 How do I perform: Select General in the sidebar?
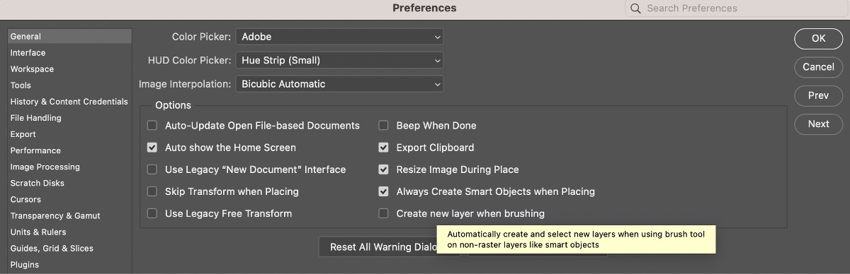click(69, 37)
